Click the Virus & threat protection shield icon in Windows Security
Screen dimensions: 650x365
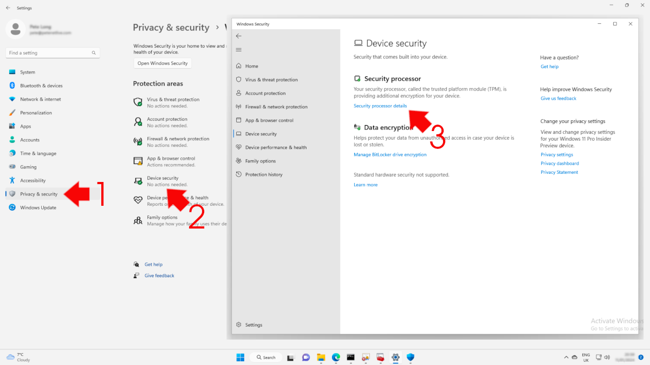238,80
